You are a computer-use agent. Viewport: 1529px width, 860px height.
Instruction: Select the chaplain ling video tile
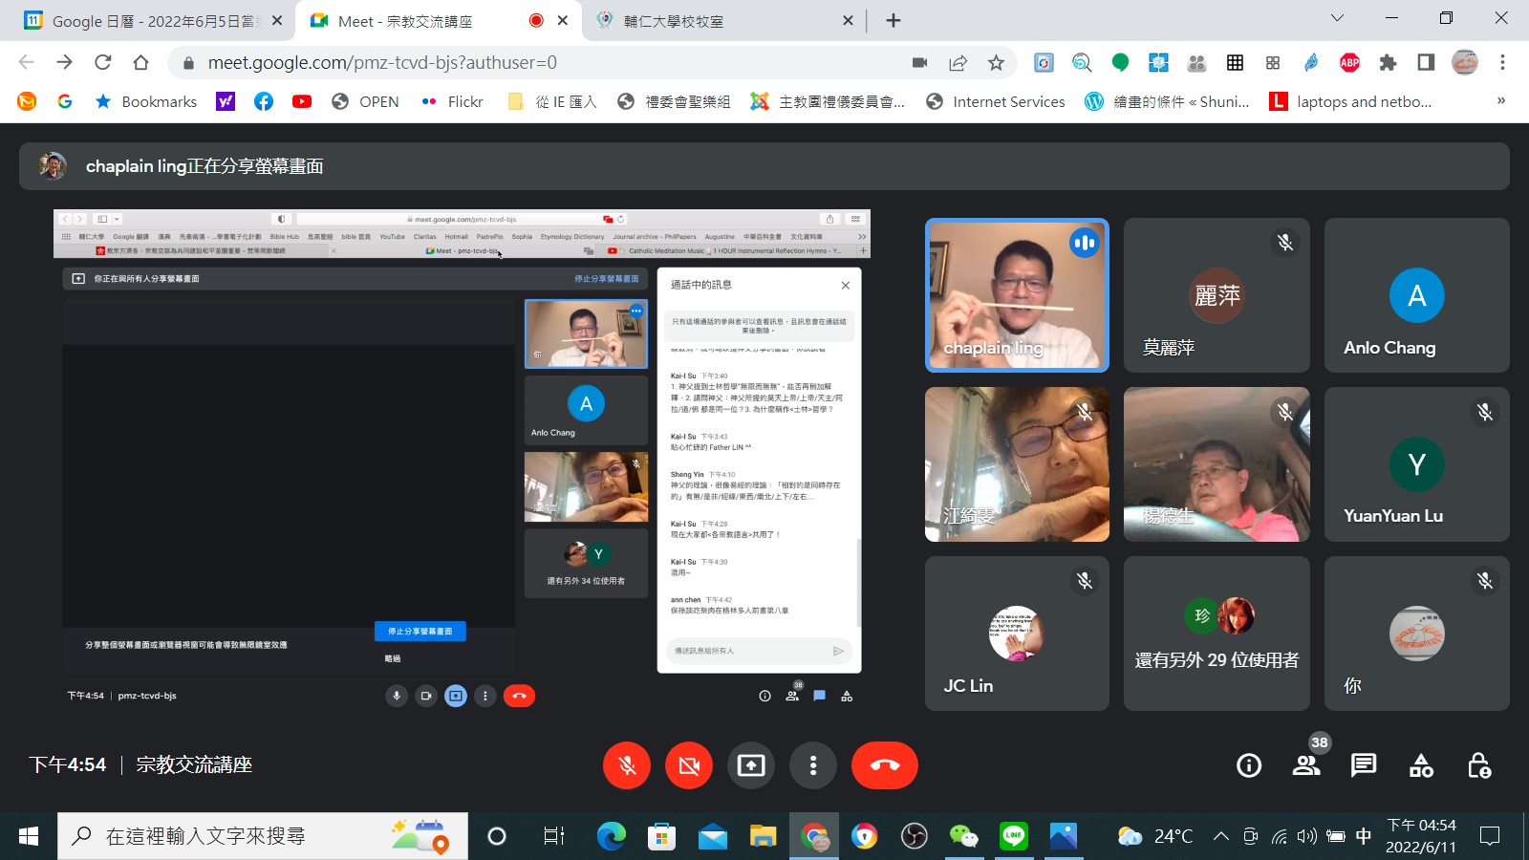(x=1017, y=295)
